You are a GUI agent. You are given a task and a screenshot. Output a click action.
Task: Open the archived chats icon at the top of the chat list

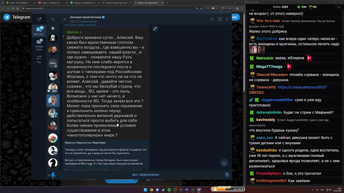pyautogui.click(x=53, y=28)
